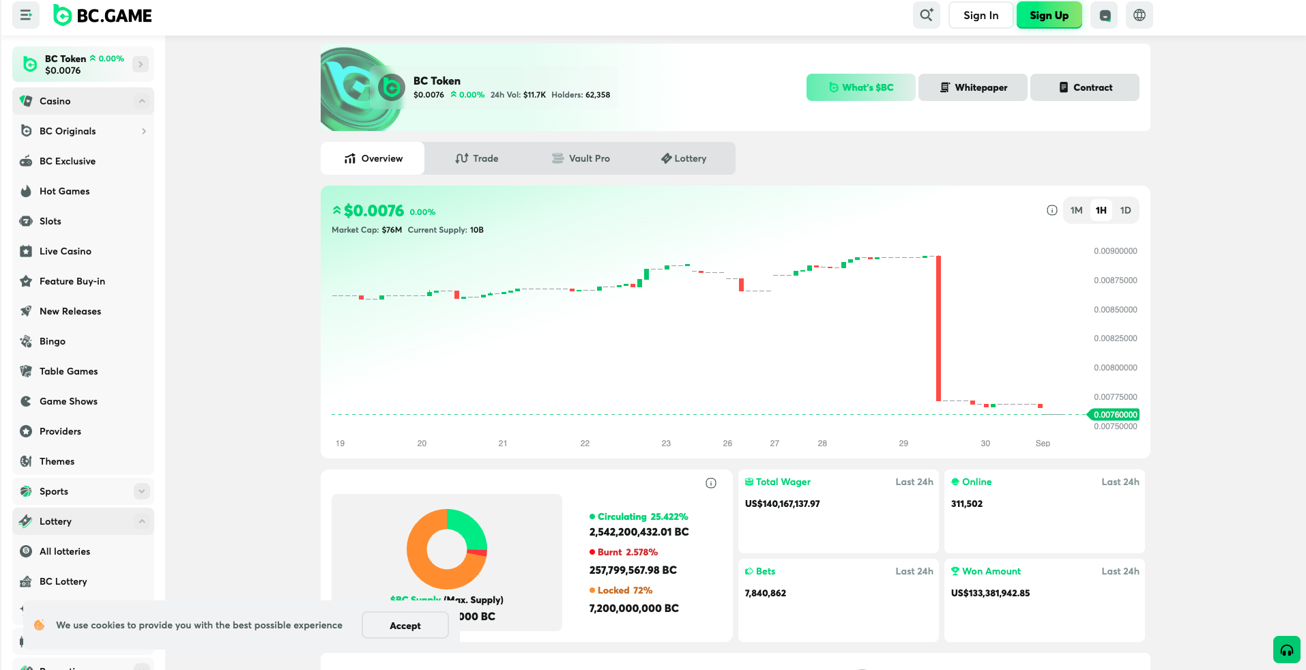Image resolution: width=1306 pixels, height=670 pixels.
Task: Click the BC Token icon in sidebar
Action: tap(30, 64)
